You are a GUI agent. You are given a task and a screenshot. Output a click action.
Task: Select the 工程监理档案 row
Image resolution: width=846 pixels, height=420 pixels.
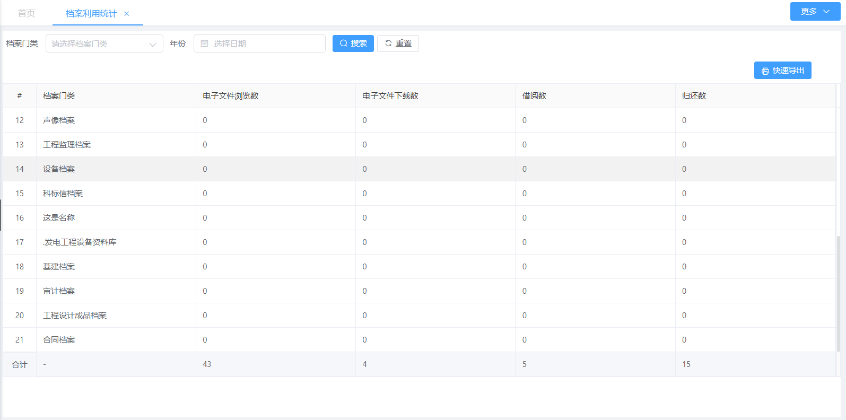pos(419,145)
